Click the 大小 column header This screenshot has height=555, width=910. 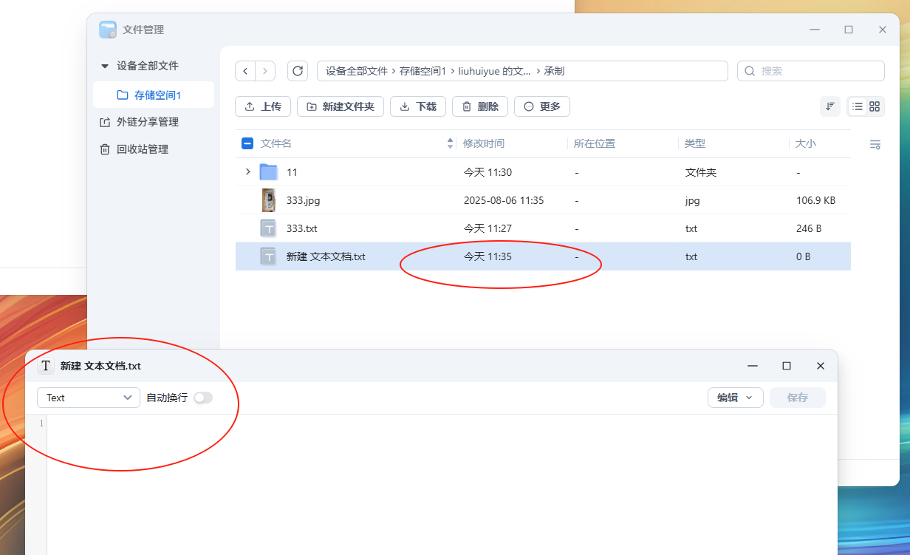coord(806,143)
